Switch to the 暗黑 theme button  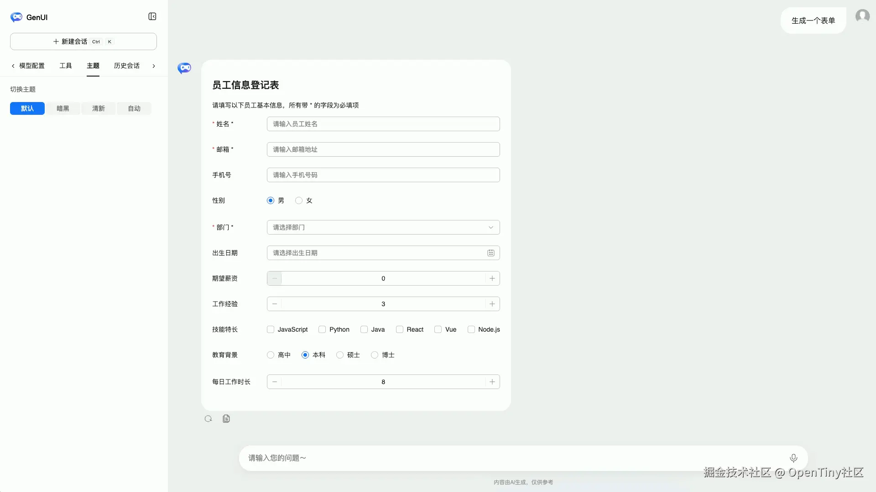click(63, 108)
